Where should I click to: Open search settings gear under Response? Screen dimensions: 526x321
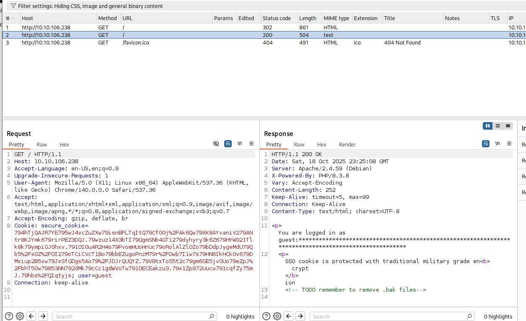pos(277,316)
